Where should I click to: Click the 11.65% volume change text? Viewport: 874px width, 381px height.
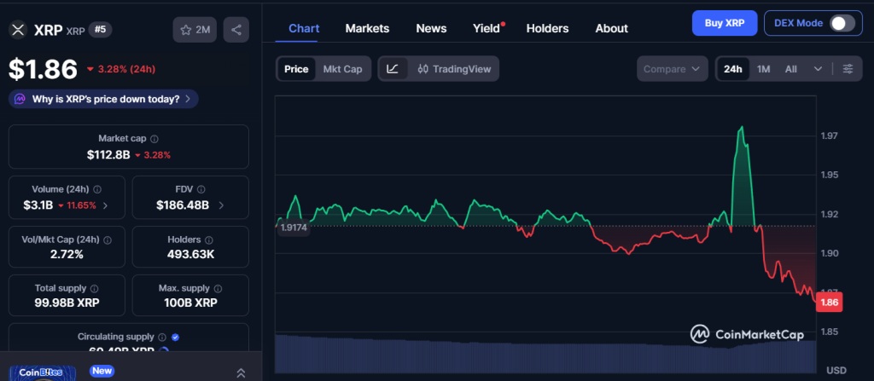pos(81,205)
